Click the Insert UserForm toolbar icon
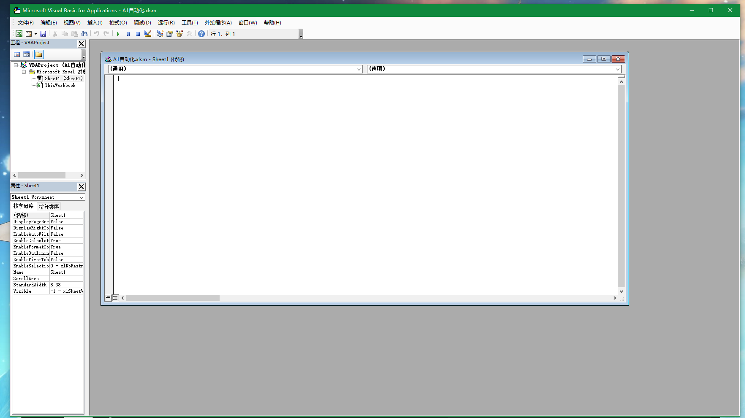This screenshot has height=418, width=745. click(x=29, y=34)
